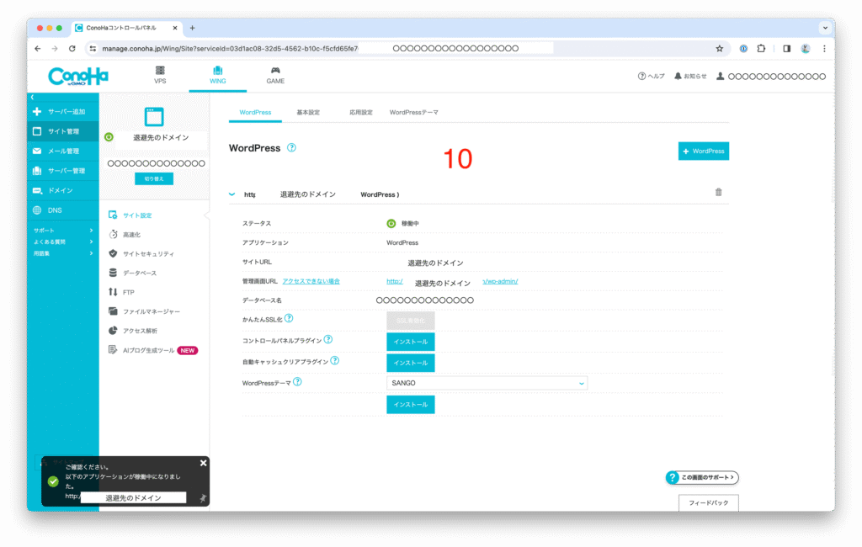Viewport: 862px width, 547px height.
Task: Switch to the 基本設定 tab
Action: tap(308, 112)
